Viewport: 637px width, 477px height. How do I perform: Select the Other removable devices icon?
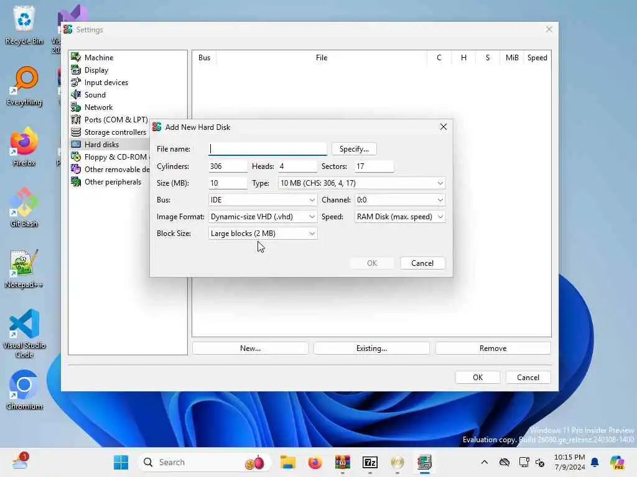click(76, 169)
